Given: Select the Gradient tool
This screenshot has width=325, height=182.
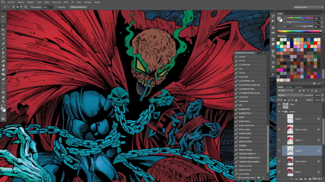Looking at the screenshot, I should (x=3, y=66).
